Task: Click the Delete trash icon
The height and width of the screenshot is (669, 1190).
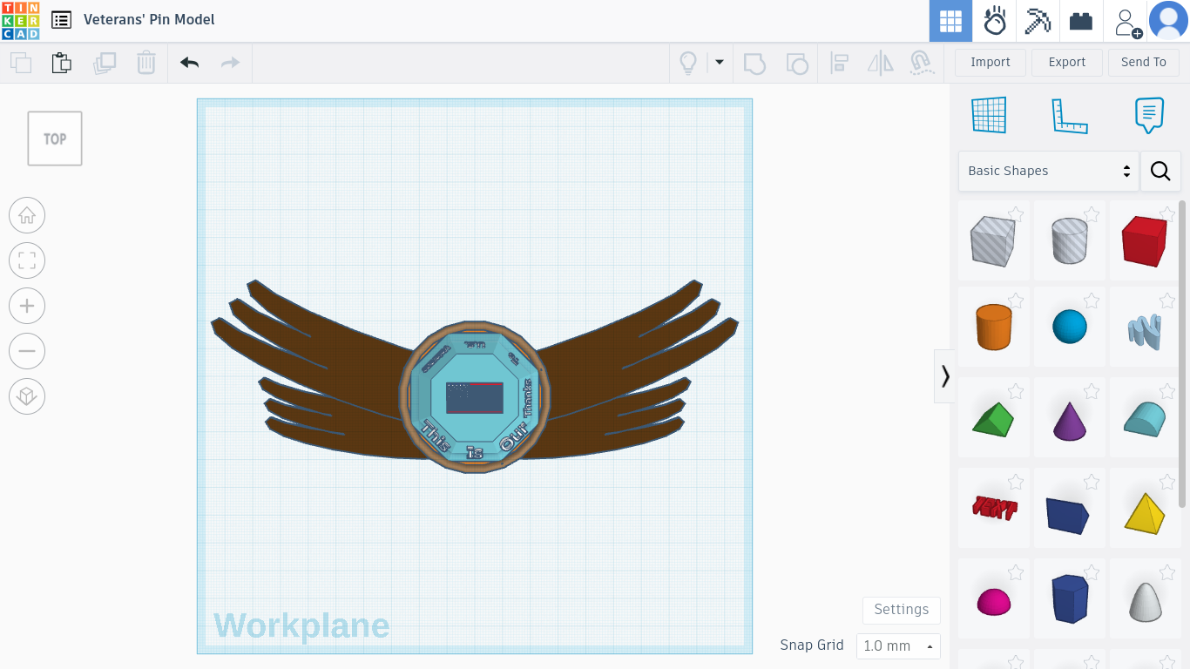Action: [x=146, y=63]
